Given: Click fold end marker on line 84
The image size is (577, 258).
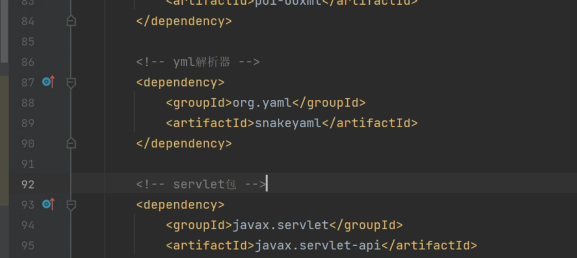Looking at the screenshot, I should pyautogui.click(x=71, y=21).
